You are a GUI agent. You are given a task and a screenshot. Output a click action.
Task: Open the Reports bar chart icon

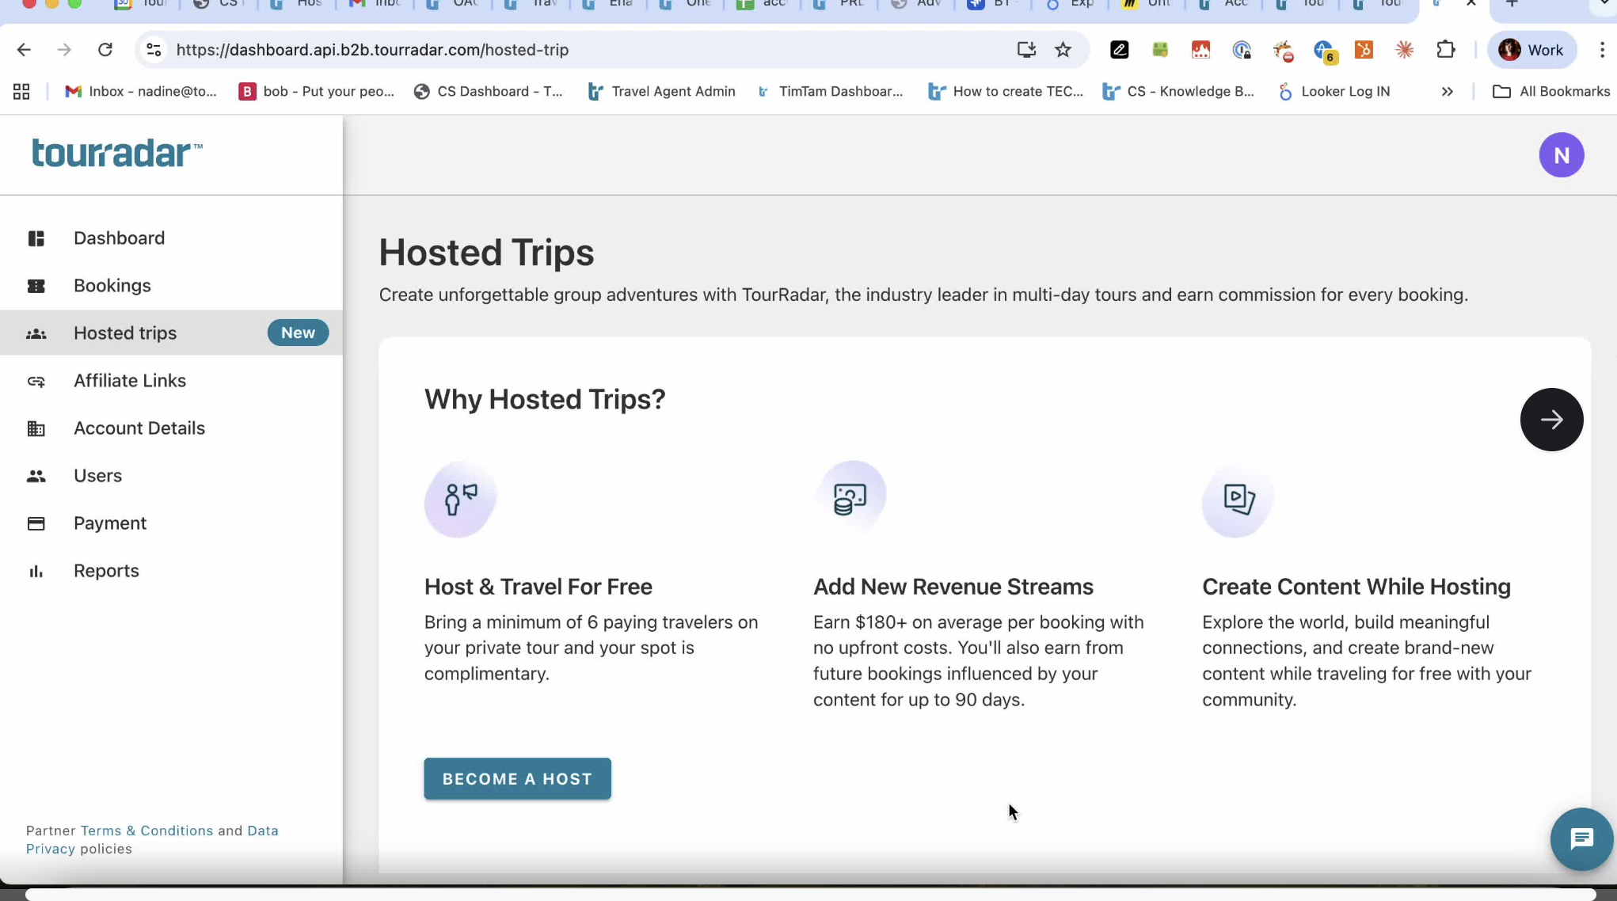36,571
